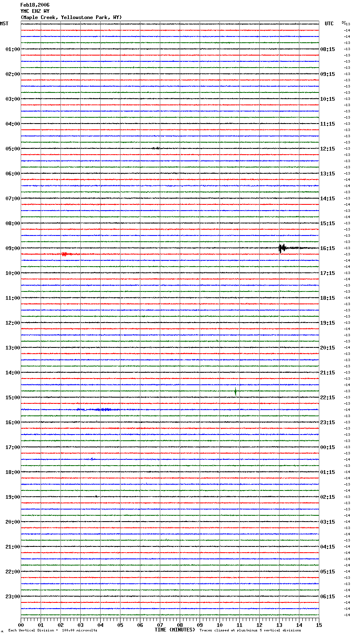Select the 01:00 MST time label
This screenshot has width=352, height=636.
[x=13, y=49]
